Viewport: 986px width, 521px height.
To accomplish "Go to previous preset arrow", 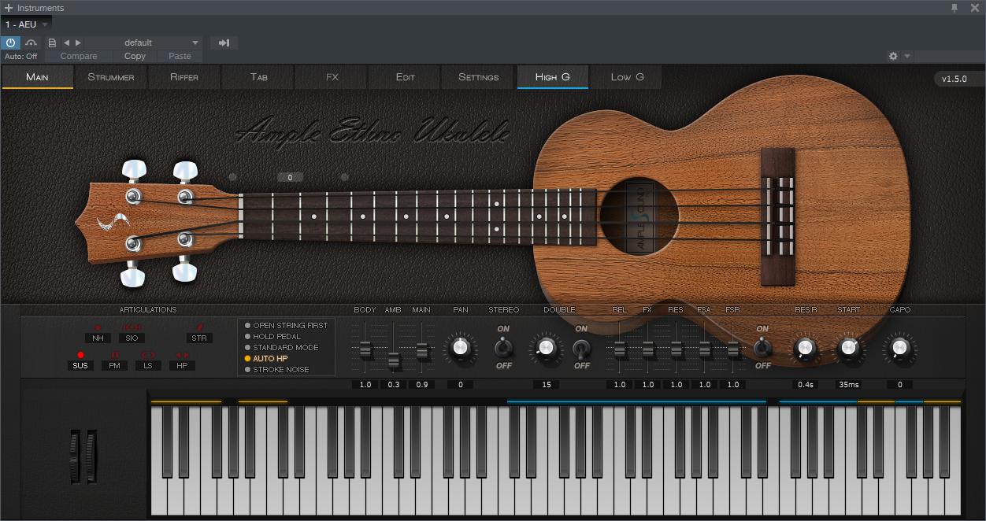I will point(67,42).
